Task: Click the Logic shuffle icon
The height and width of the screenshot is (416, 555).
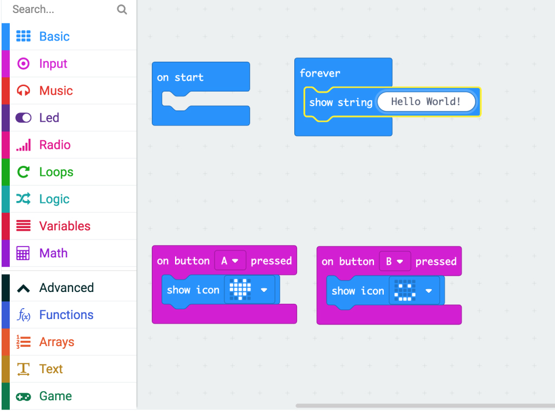Action: pos(23,199)
